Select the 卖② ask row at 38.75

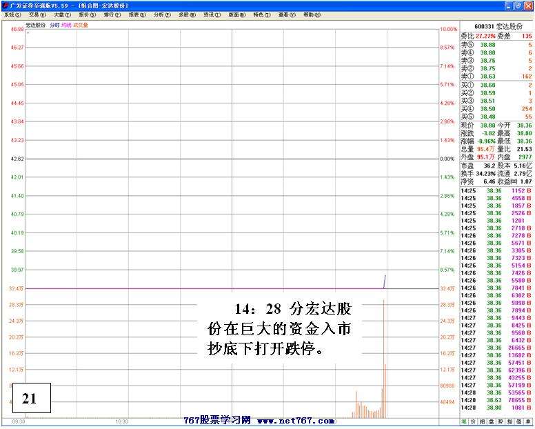(x=496, y=68)
